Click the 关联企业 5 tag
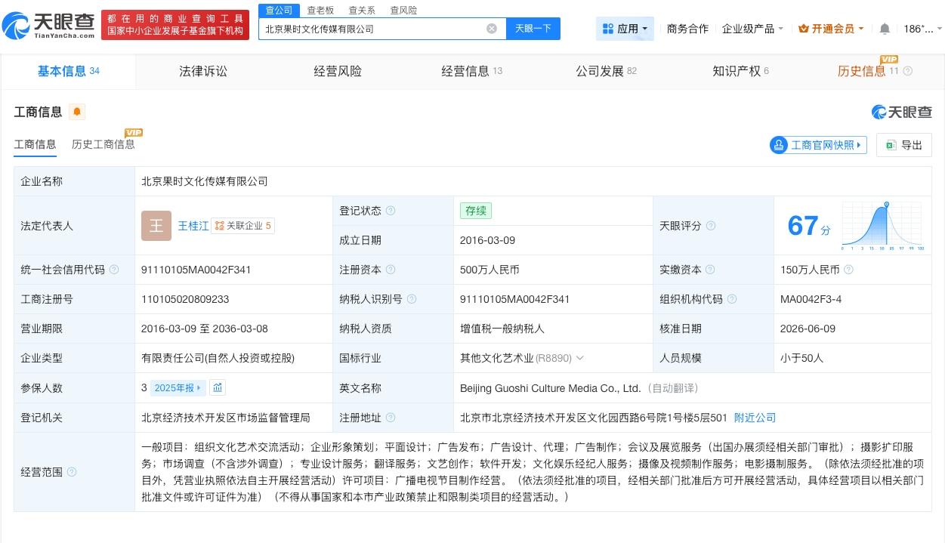This screenshot has height=543, width=945. tap(243, 226)
